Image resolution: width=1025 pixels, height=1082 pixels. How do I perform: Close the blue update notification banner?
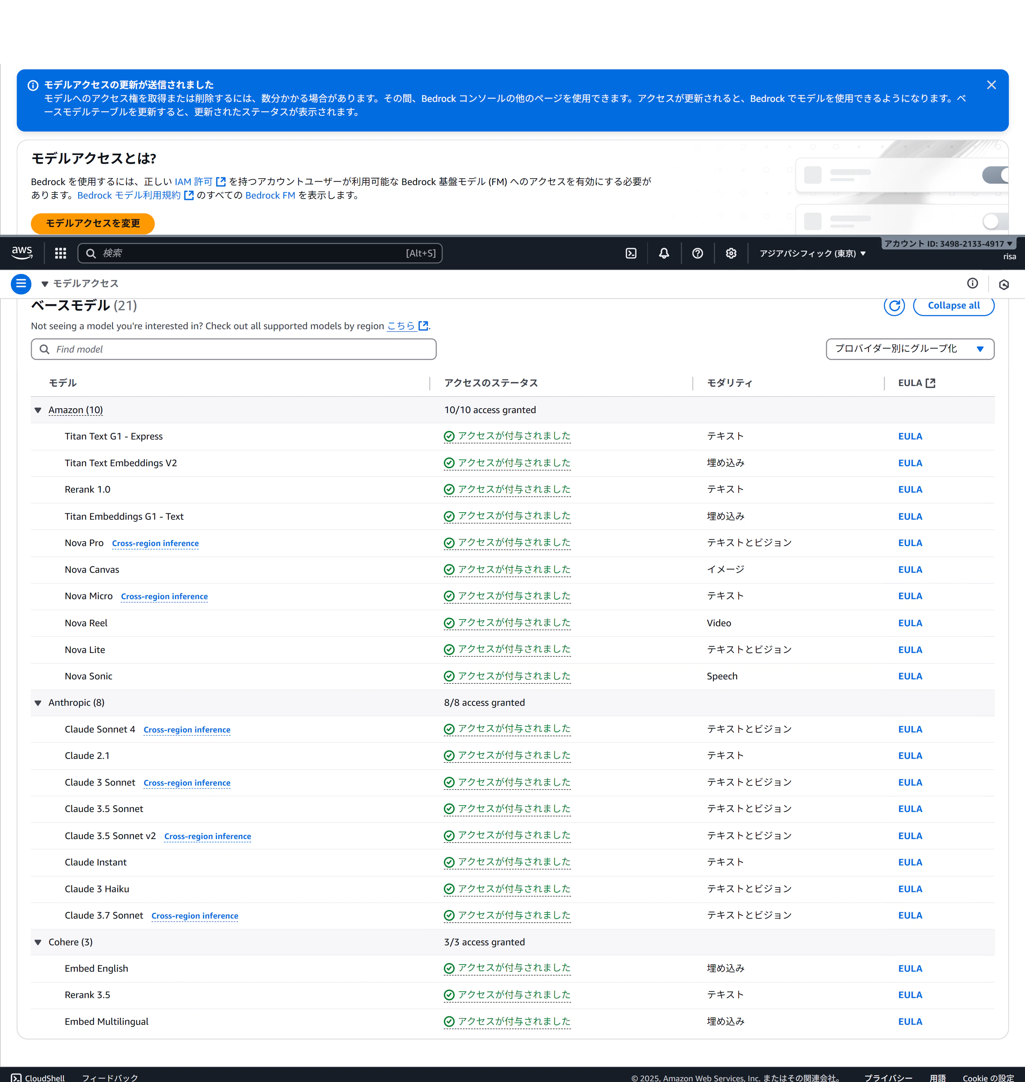point(992,85)
